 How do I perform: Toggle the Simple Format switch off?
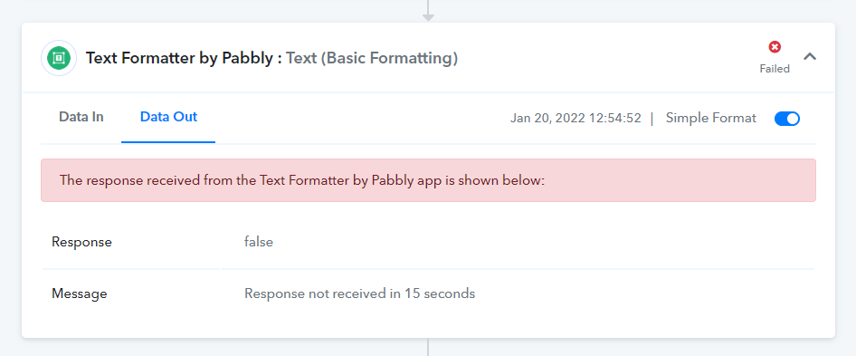[x=786, y=119]
